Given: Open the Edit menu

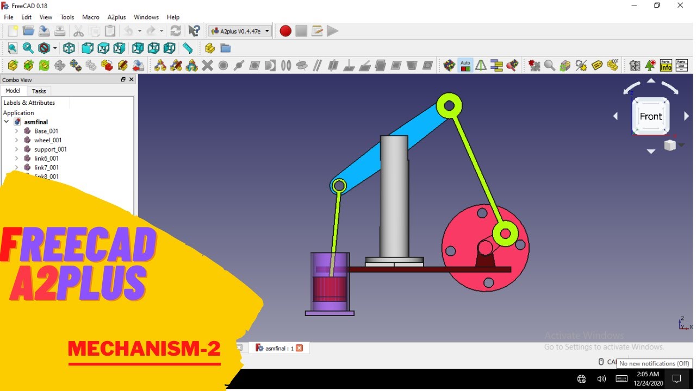Looking at the screenshot, I should (x=26, y=17).
